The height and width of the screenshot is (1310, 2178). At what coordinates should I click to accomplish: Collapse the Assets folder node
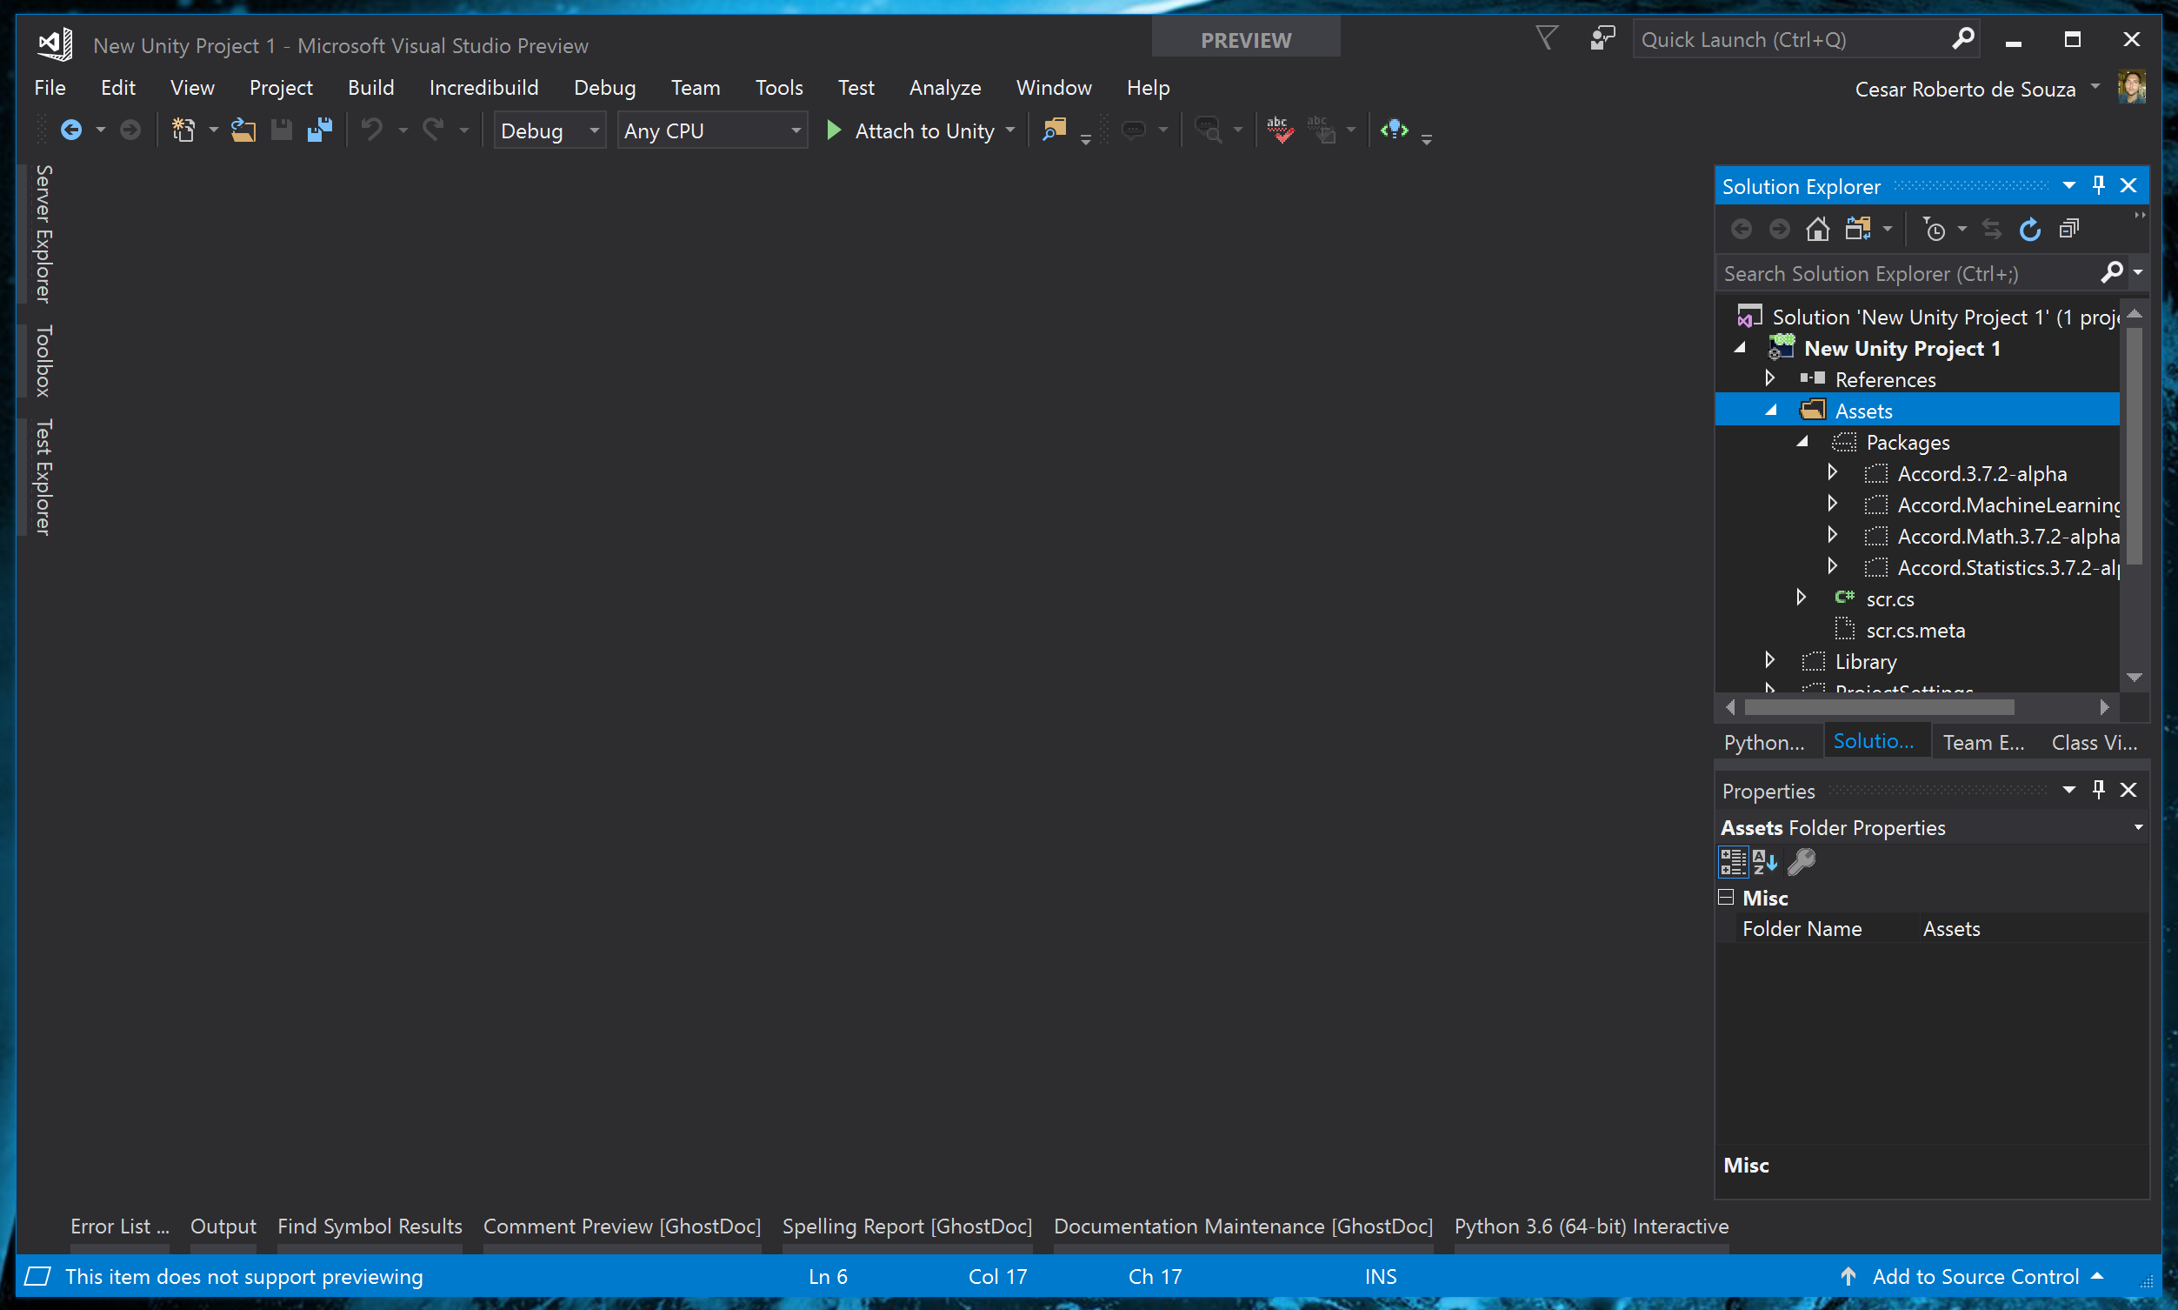tap(1770, 411)
